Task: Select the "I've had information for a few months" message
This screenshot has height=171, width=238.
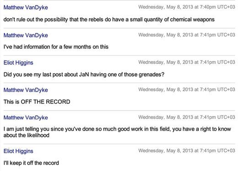Action: point(56,47)
